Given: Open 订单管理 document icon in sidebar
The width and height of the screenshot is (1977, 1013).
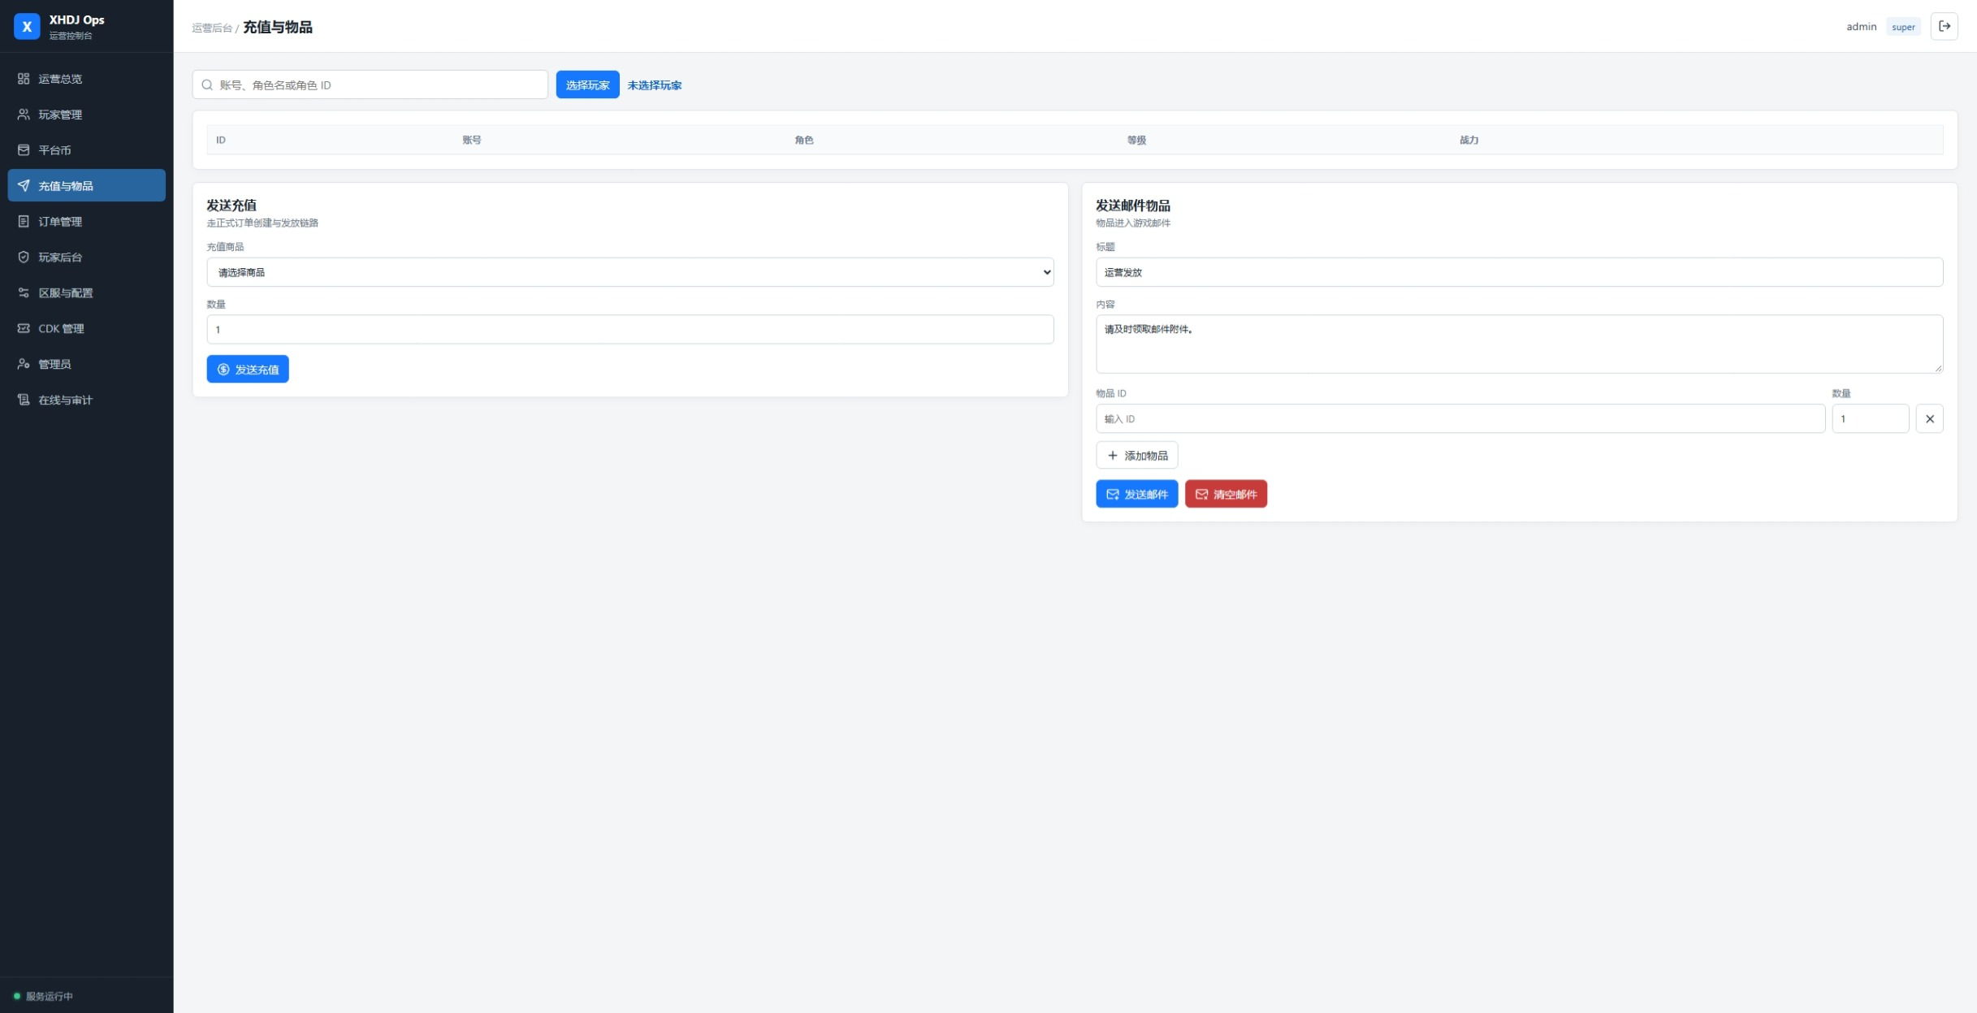Looking at the screenshot, I should tap(24, 222).
